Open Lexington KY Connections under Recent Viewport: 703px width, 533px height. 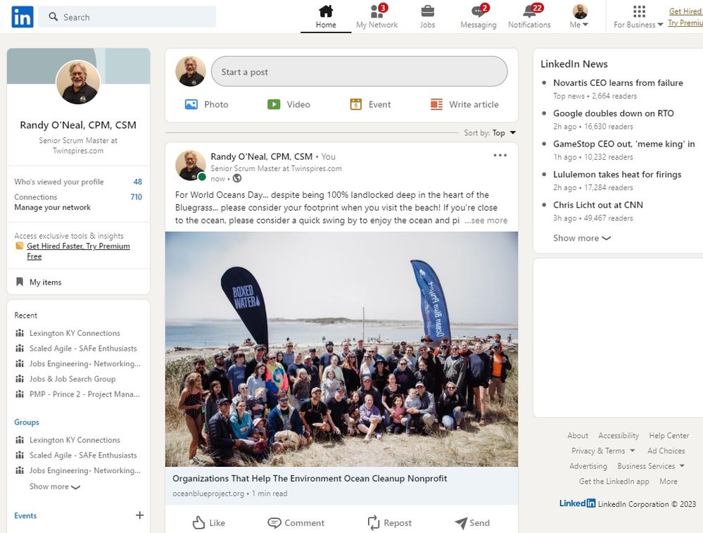click(x=75, y=333)
